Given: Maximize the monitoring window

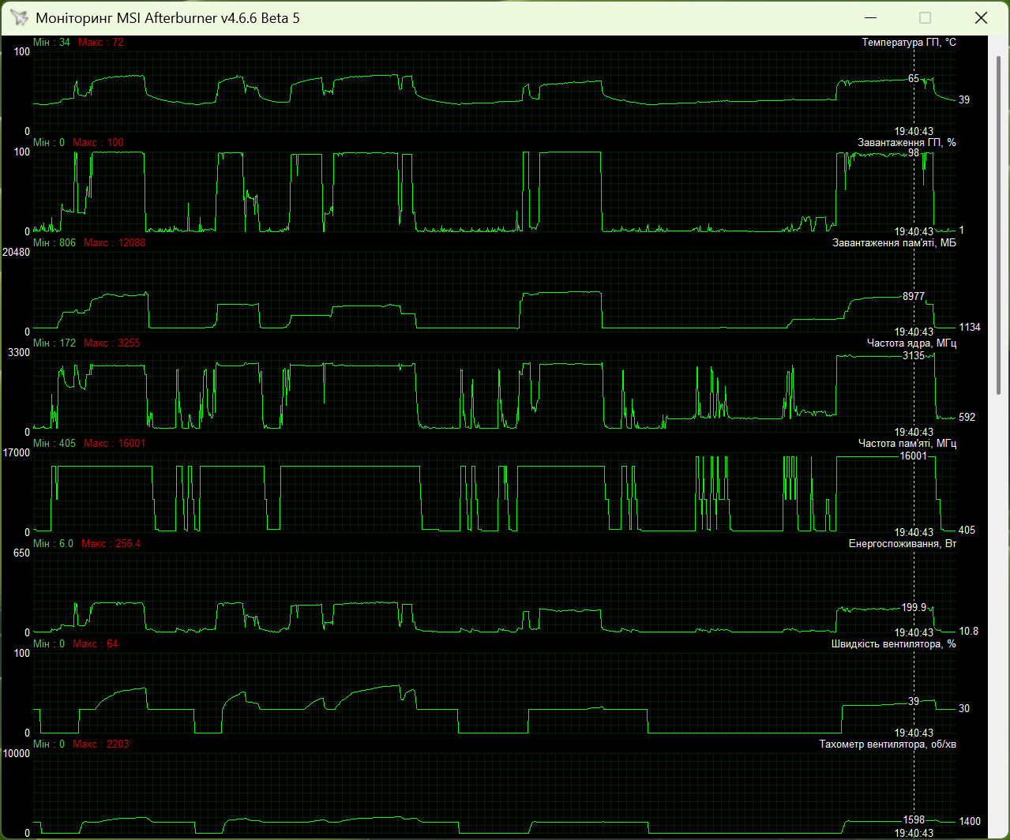Looking at the screenshot, I should (x=926, y=17).
